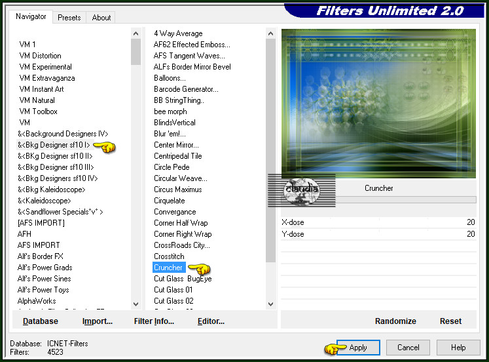Select the VM Instant Art category
The image size is (489, 362).
tap(41, 89)
